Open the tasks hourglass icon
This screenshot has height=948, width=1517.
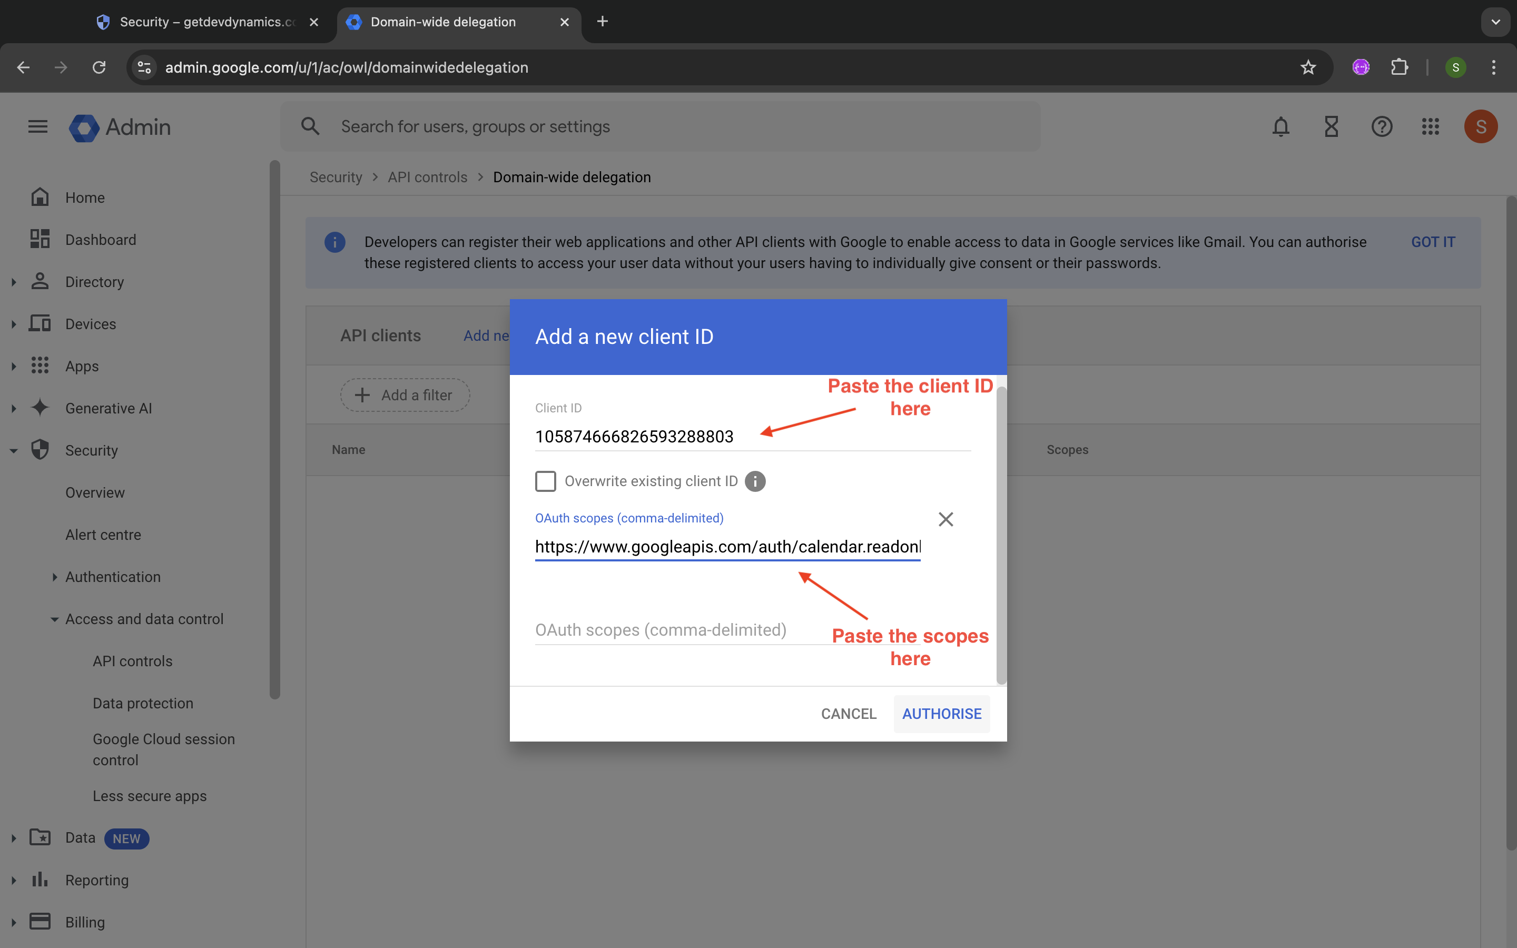click(x=1331, y=126)
